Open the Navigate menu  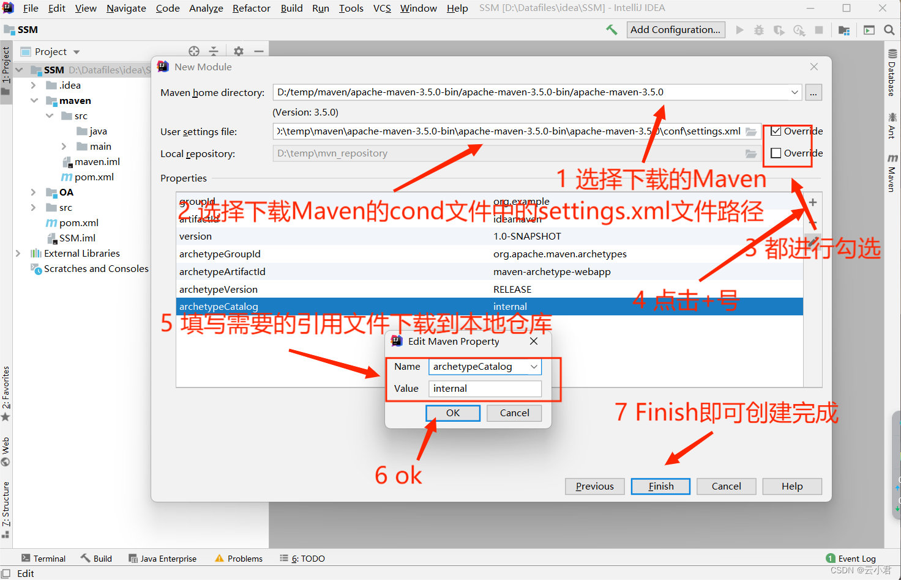tap(126, 8)
